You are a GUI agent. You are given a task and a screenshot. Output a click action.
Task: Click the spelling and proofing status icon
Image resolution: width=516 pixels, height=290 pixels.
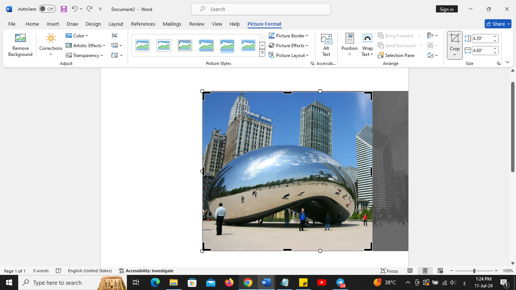pos(59,271)
